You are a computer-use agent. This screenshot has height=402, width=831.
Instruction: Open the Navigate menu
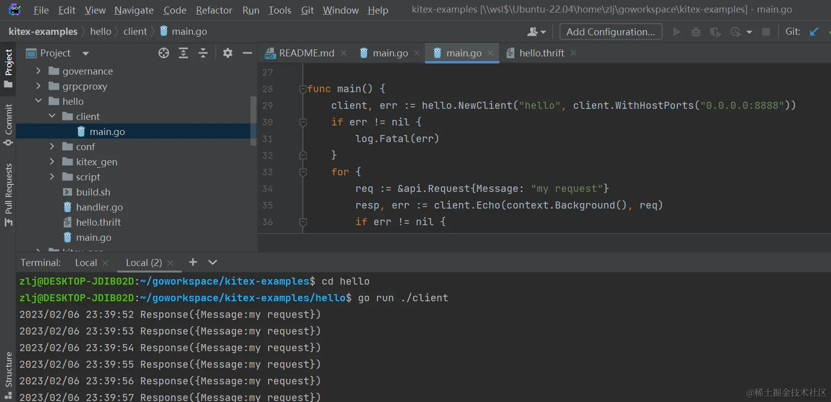(x=134, y=10)
